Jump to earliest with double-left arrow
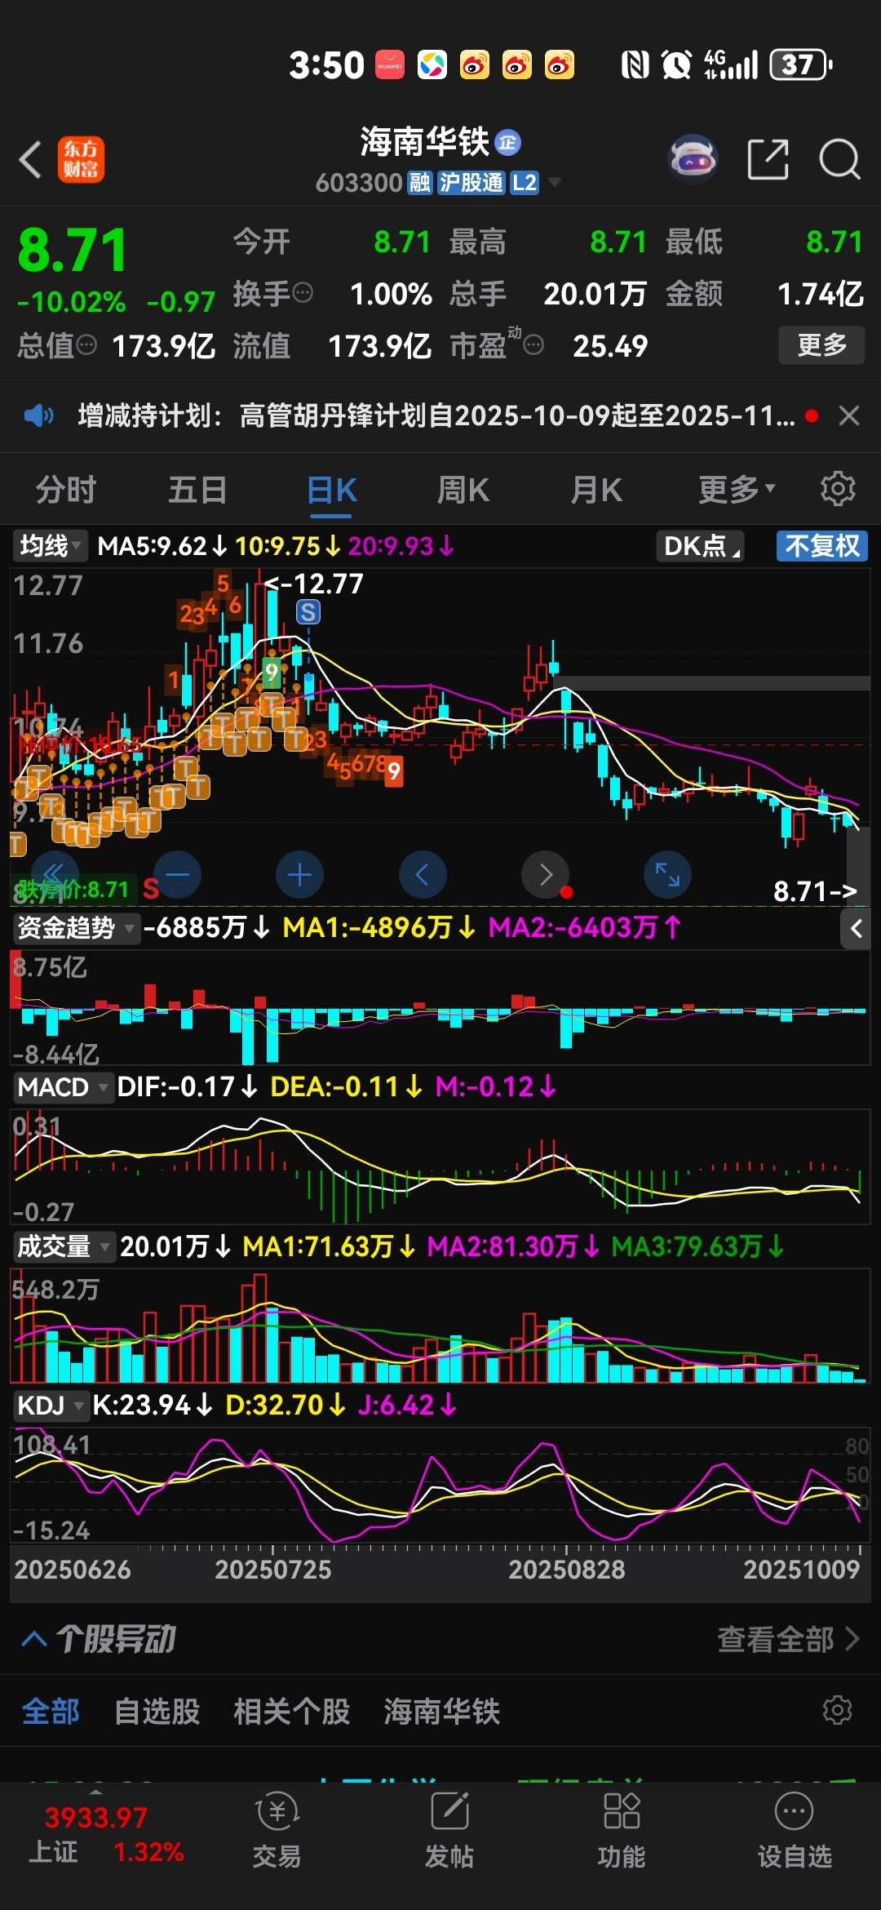The width and height of the screenshot is (881, 1910). 55,873
